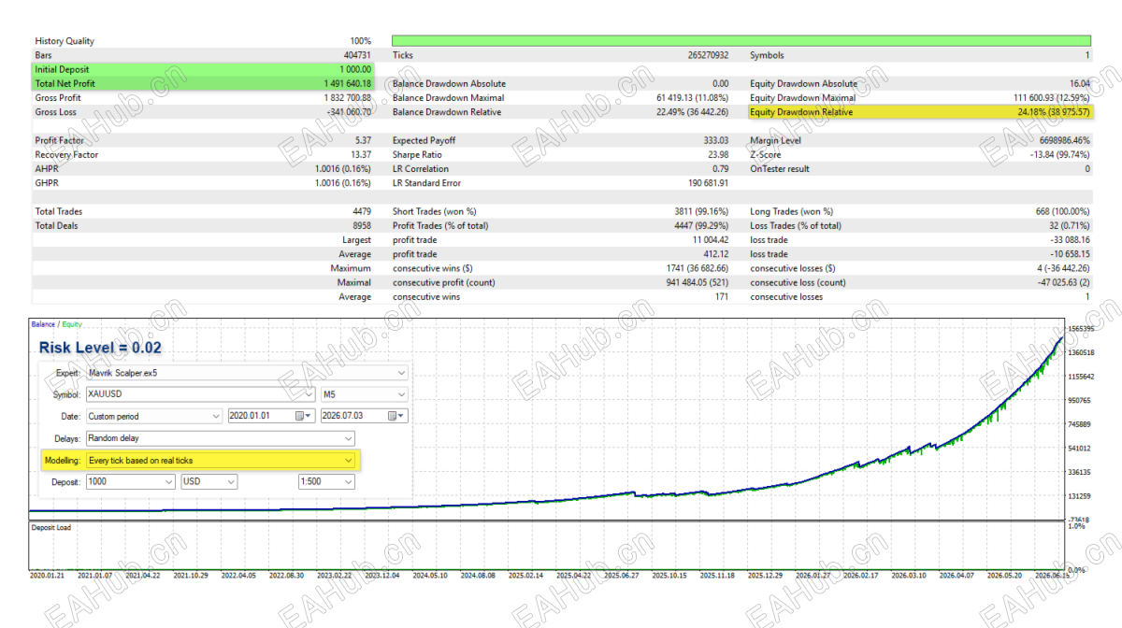Viewport: 1122px width, 628px height.
Task: Click Equity Drawdown Absolute value 16.04
Action: click(x=1080, y=84)
